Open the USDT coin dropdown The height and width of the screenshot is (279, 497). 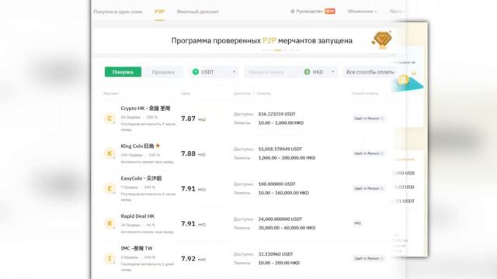pyautogui.click(x=214, y=72)
